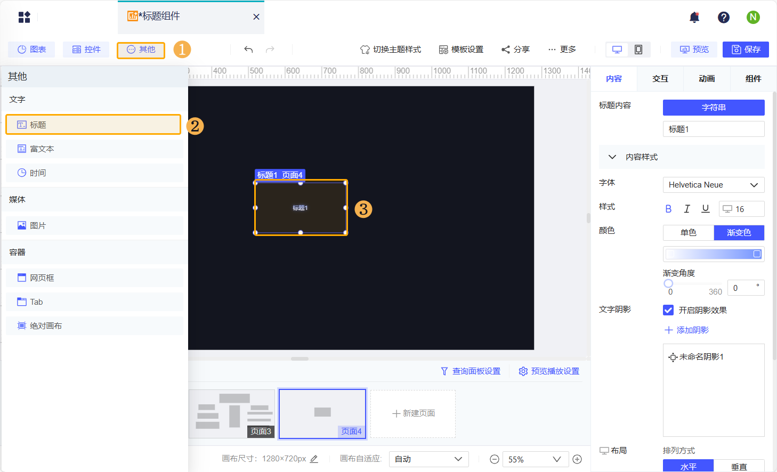Image resolution: width=777 pixels, height=472 pixels.
Task: Select the 页面4 page thumbnail
Action: pos(322,414)
